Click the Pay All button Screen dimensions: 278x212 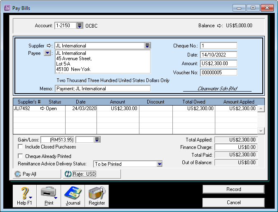tap(37, 174)
